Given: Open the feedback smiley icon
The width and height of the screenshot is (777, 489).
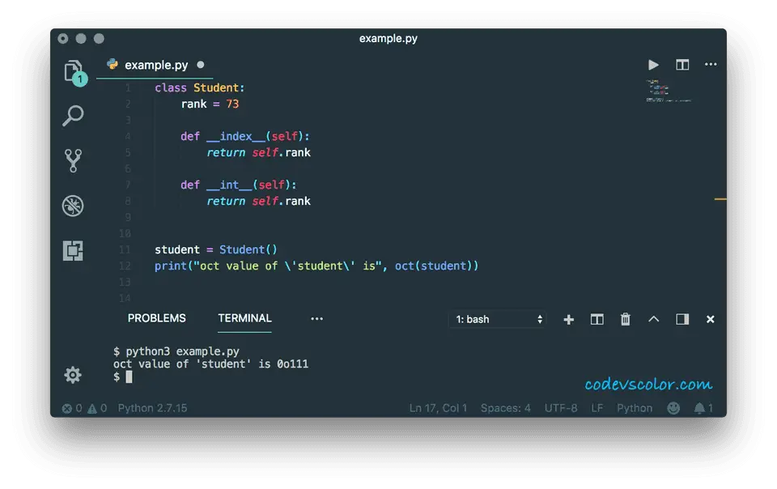Looking at the screenshot, I should click(673, 408).
